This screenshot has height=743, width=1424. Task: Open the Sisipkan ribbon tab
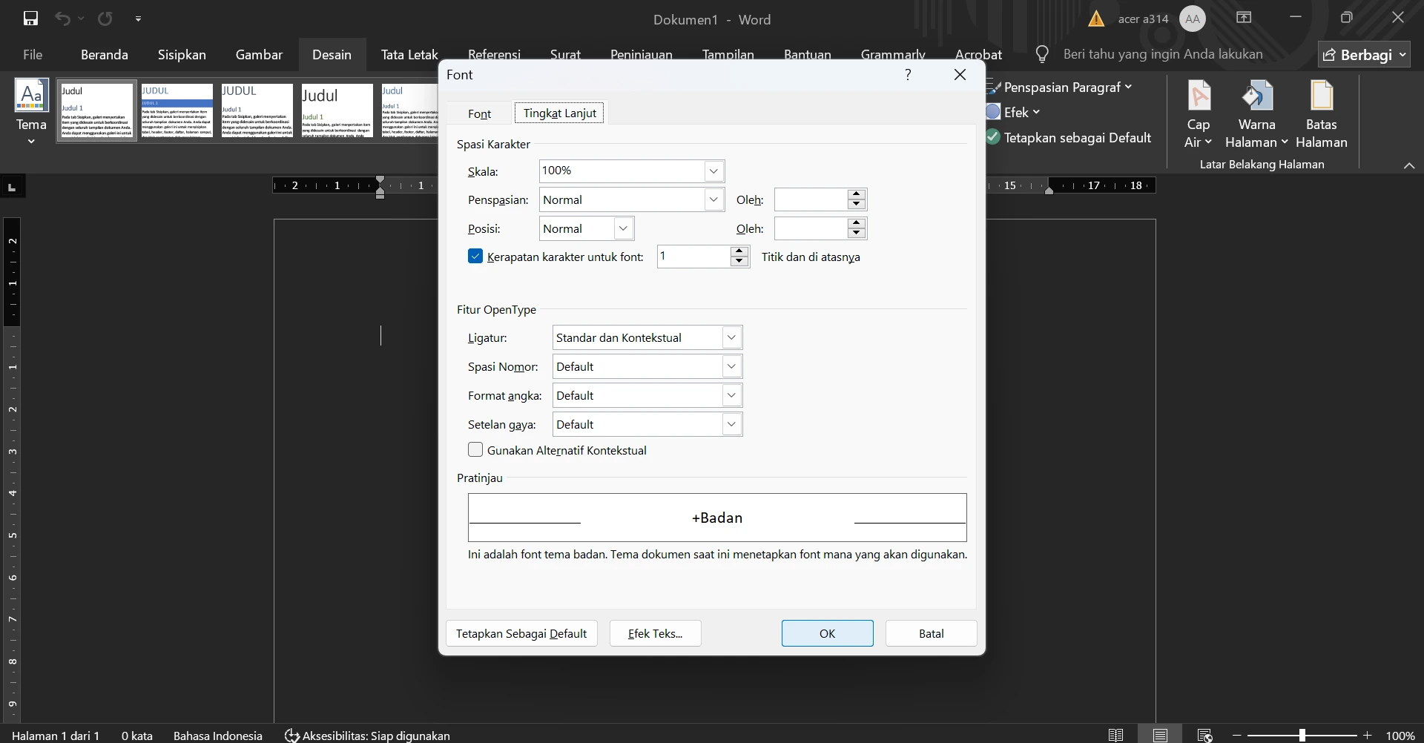182,54
